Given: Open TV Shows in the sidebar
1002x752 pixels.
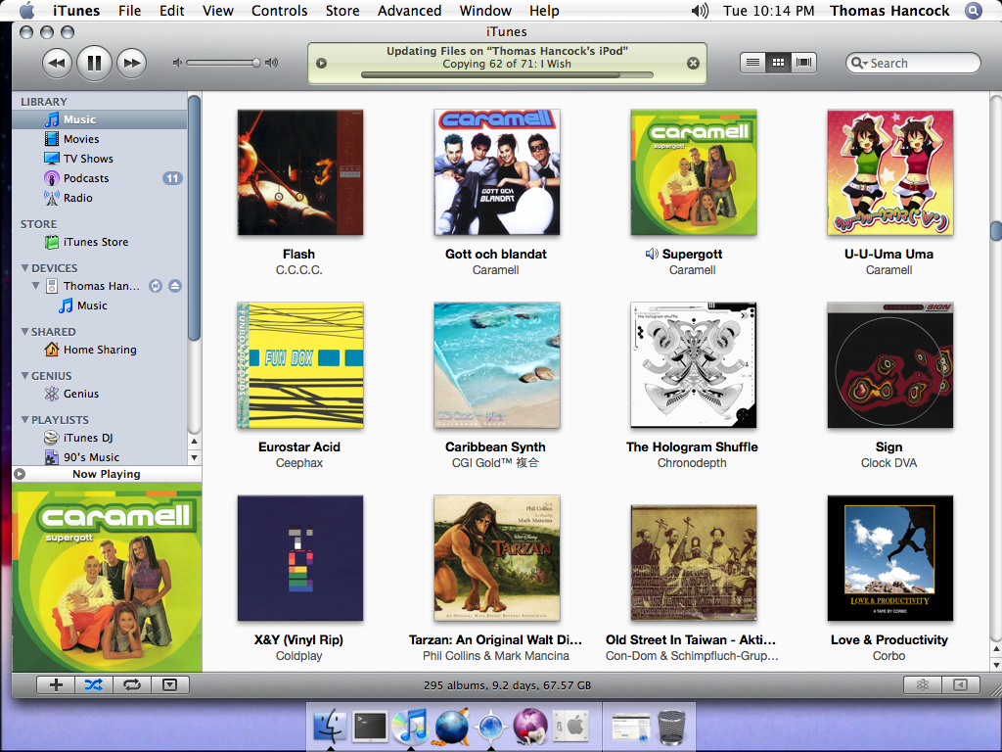Looking at the screenshot, I should pyautogui.click(x=100, y=159).
